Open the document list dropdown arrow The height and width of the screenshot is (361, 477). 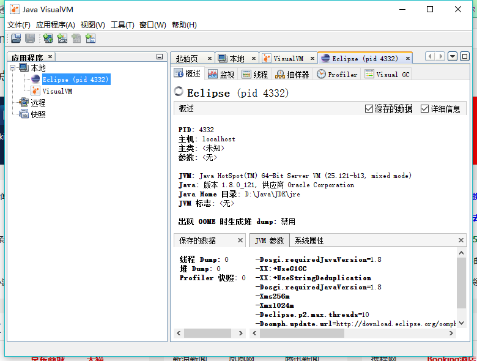(x=453, y=56)
